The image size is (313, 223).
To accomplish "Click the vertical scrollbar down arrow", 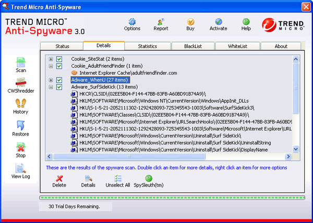I will coord(296,149).
